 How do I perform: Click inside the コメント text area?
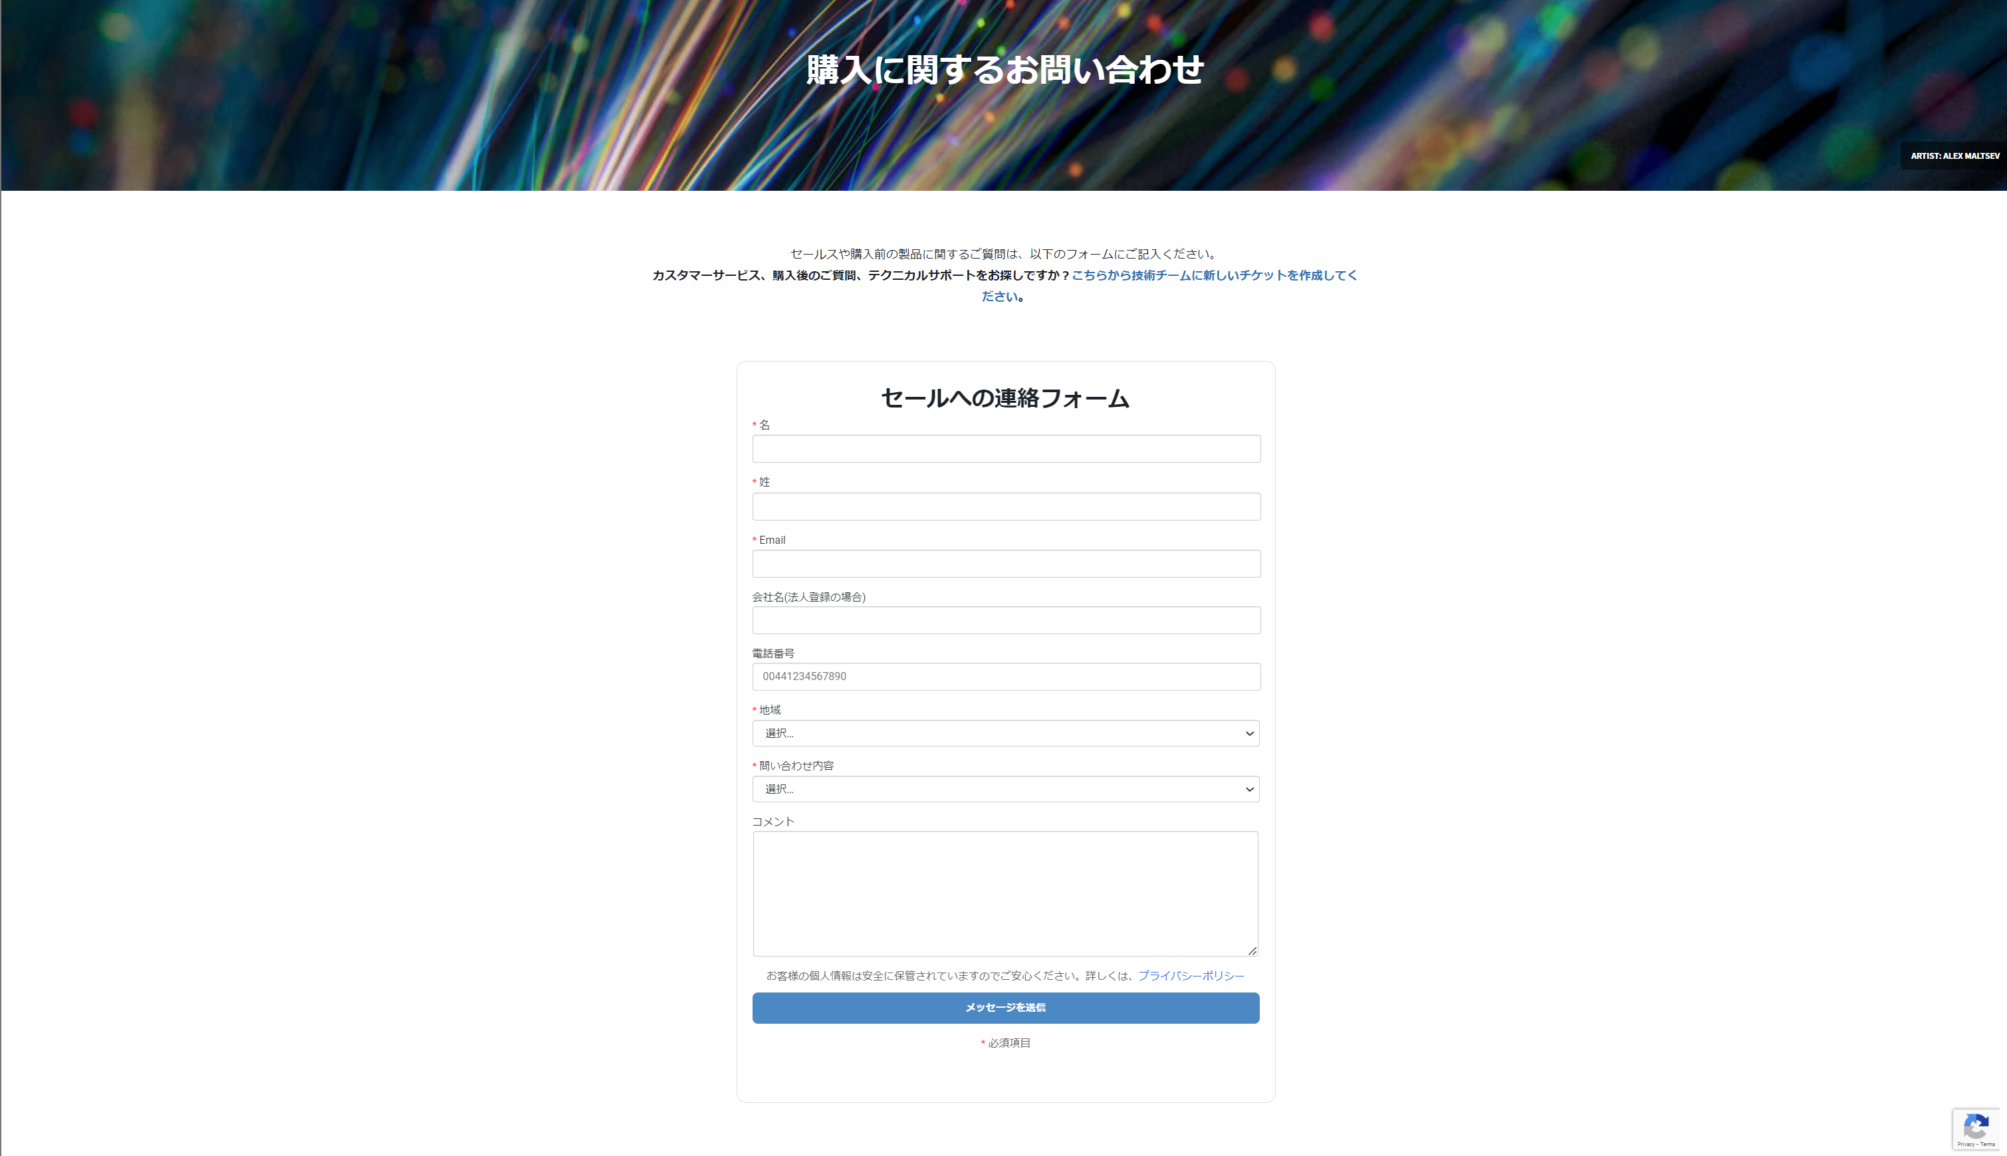click(x=1005, y=894)
